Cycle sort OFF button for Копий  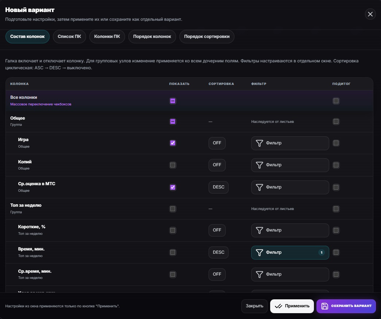point(217,165)
